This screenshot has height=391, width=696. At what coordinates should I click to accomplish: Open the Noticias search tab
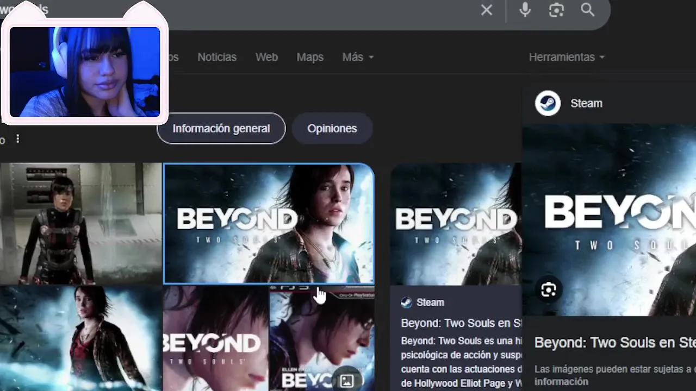click(x=217, y=57)
